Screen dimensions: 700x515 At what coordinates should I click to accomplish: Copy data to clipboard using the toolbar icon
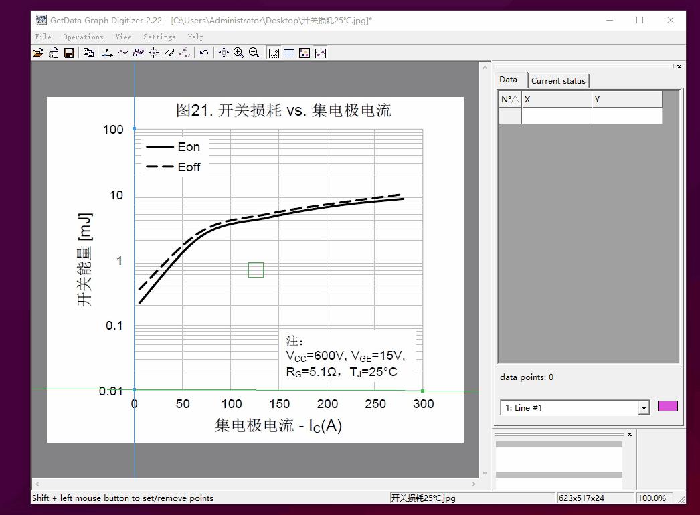pyautogui.click(x=88, y=53)
